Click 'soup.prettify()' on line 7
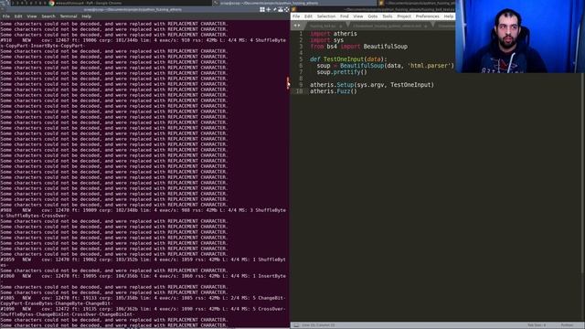Image resolution: width=585 pixels, height=329 pixels. pos(342,72)
